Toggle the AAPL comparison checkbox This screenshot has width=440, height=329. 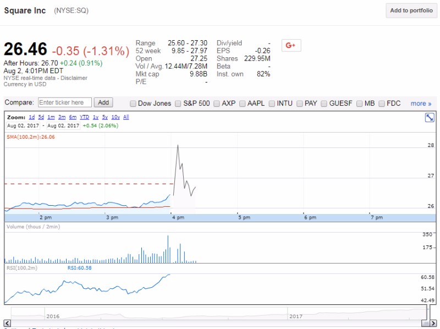click(242, 103)
